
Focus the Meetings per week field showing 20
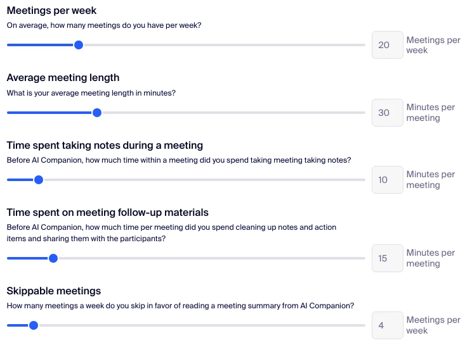(x=387, y=45)
